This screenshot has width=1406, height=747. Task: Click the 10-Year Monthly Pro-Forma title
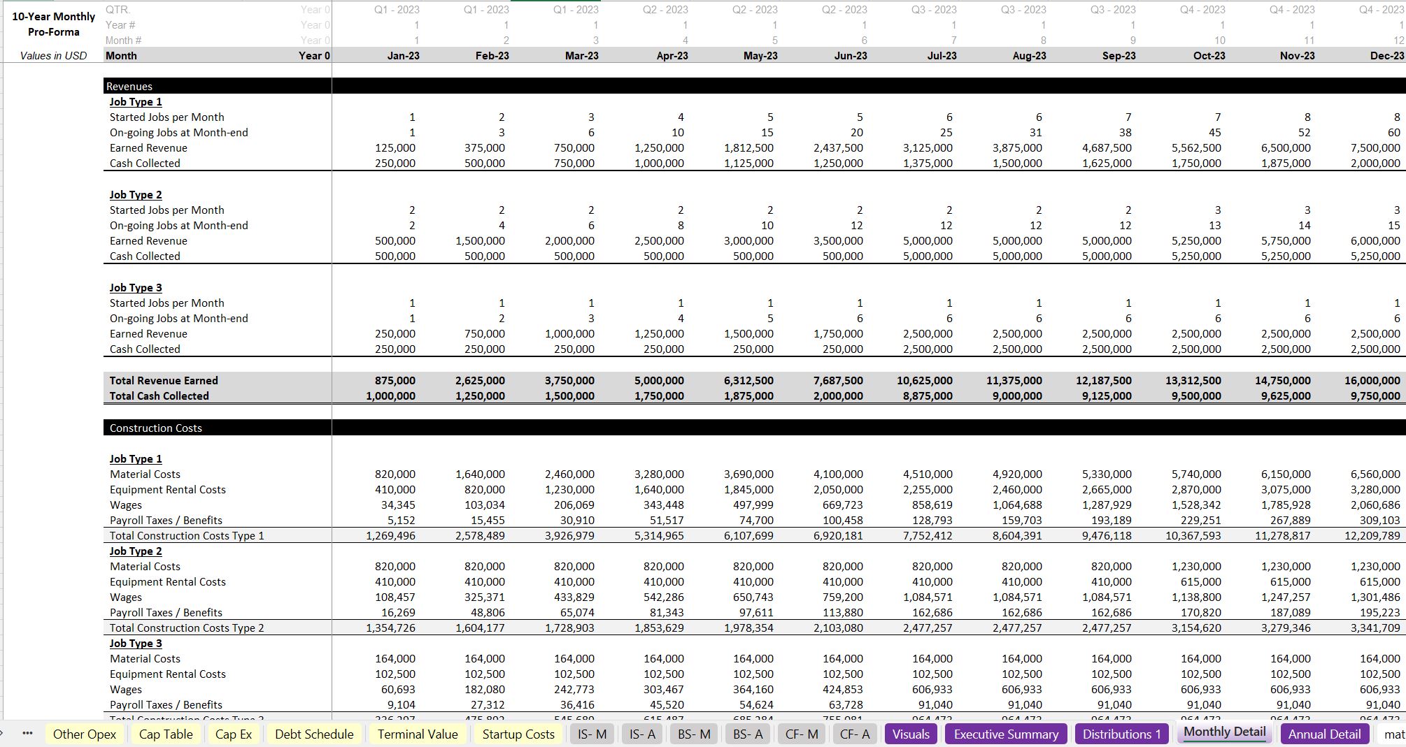(54, 24)
